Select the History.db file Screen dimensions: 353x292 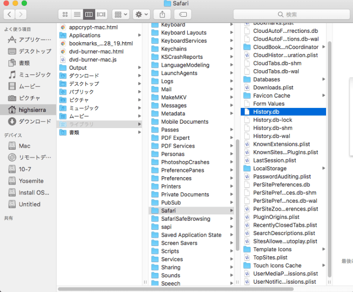click(x=283, y=112)
